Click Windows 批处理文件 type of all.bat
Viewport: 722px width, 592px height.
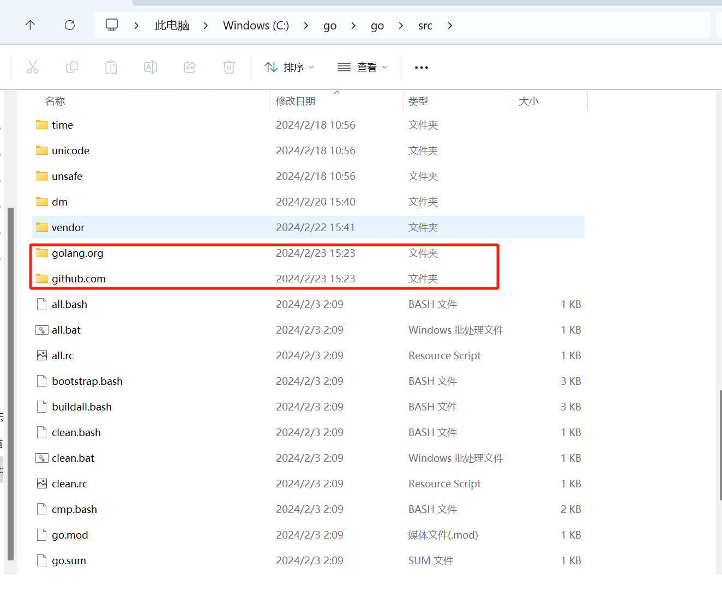[x=456, y=330]
